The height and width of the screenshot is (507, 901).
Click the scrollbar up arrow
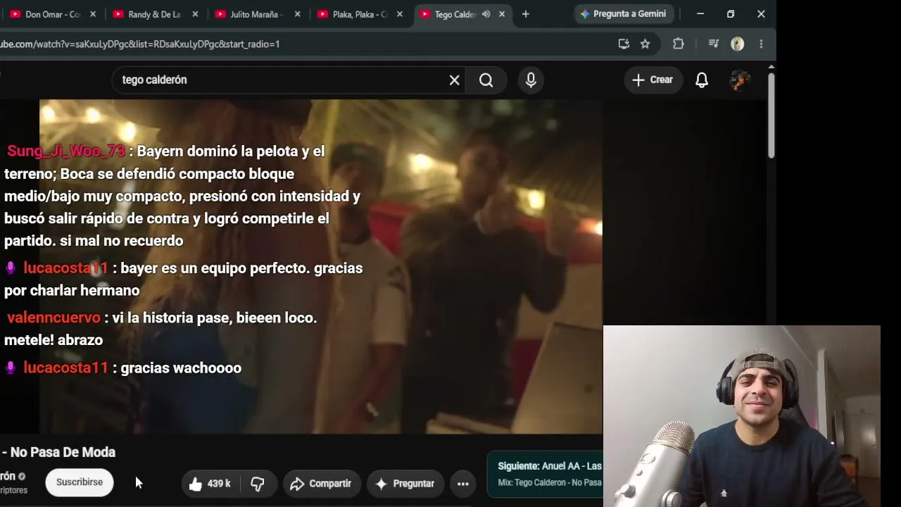coord(771,67)
